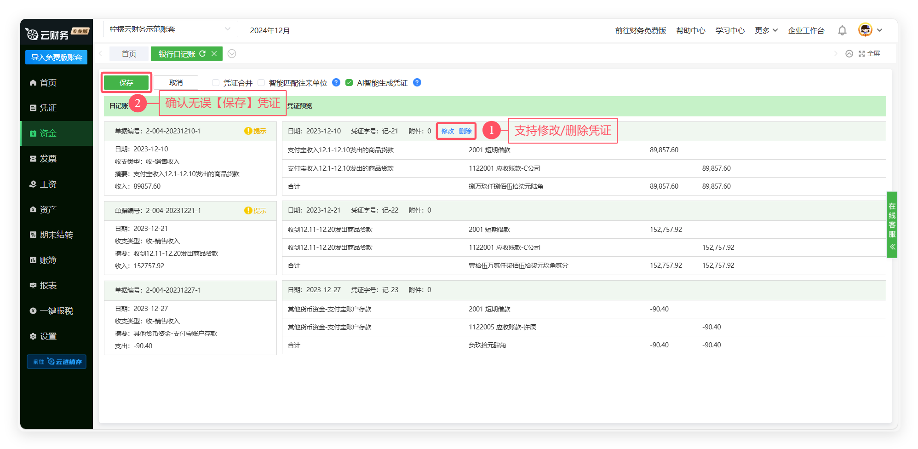Expand the 更多 menu
The image size is (918, 449).
tap(766, 30)
